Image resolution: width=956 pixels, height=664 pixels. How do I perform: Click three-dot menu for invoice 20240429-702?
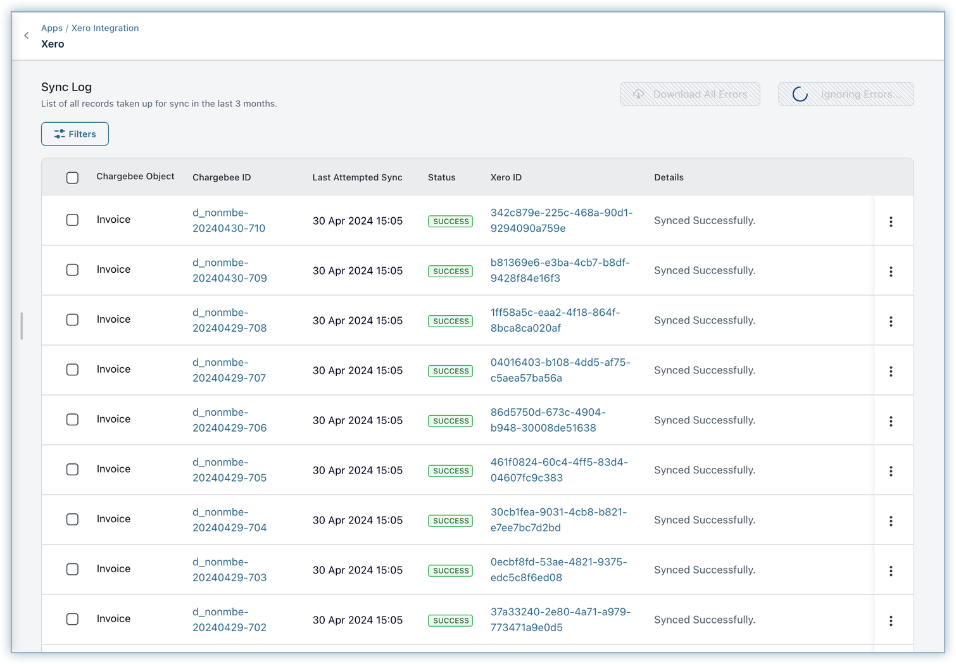click(890, 621)
